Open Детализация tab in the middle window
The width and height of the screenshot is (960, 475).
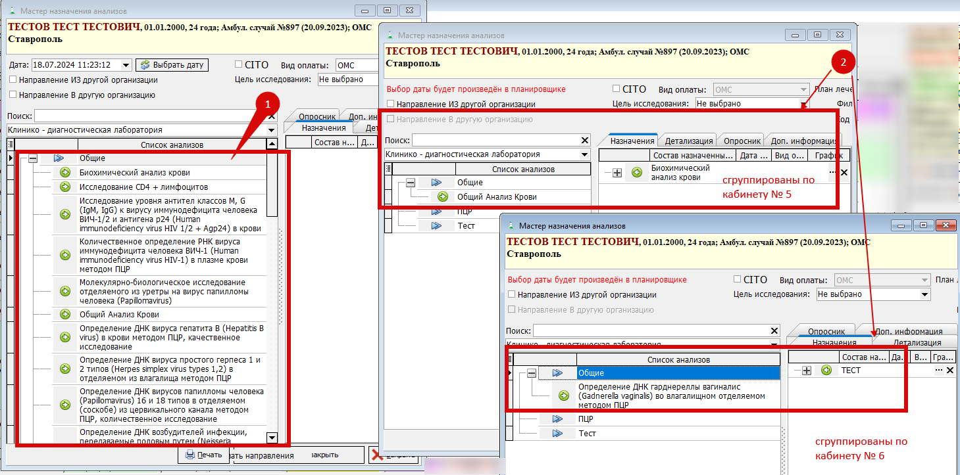click(688, 141)
